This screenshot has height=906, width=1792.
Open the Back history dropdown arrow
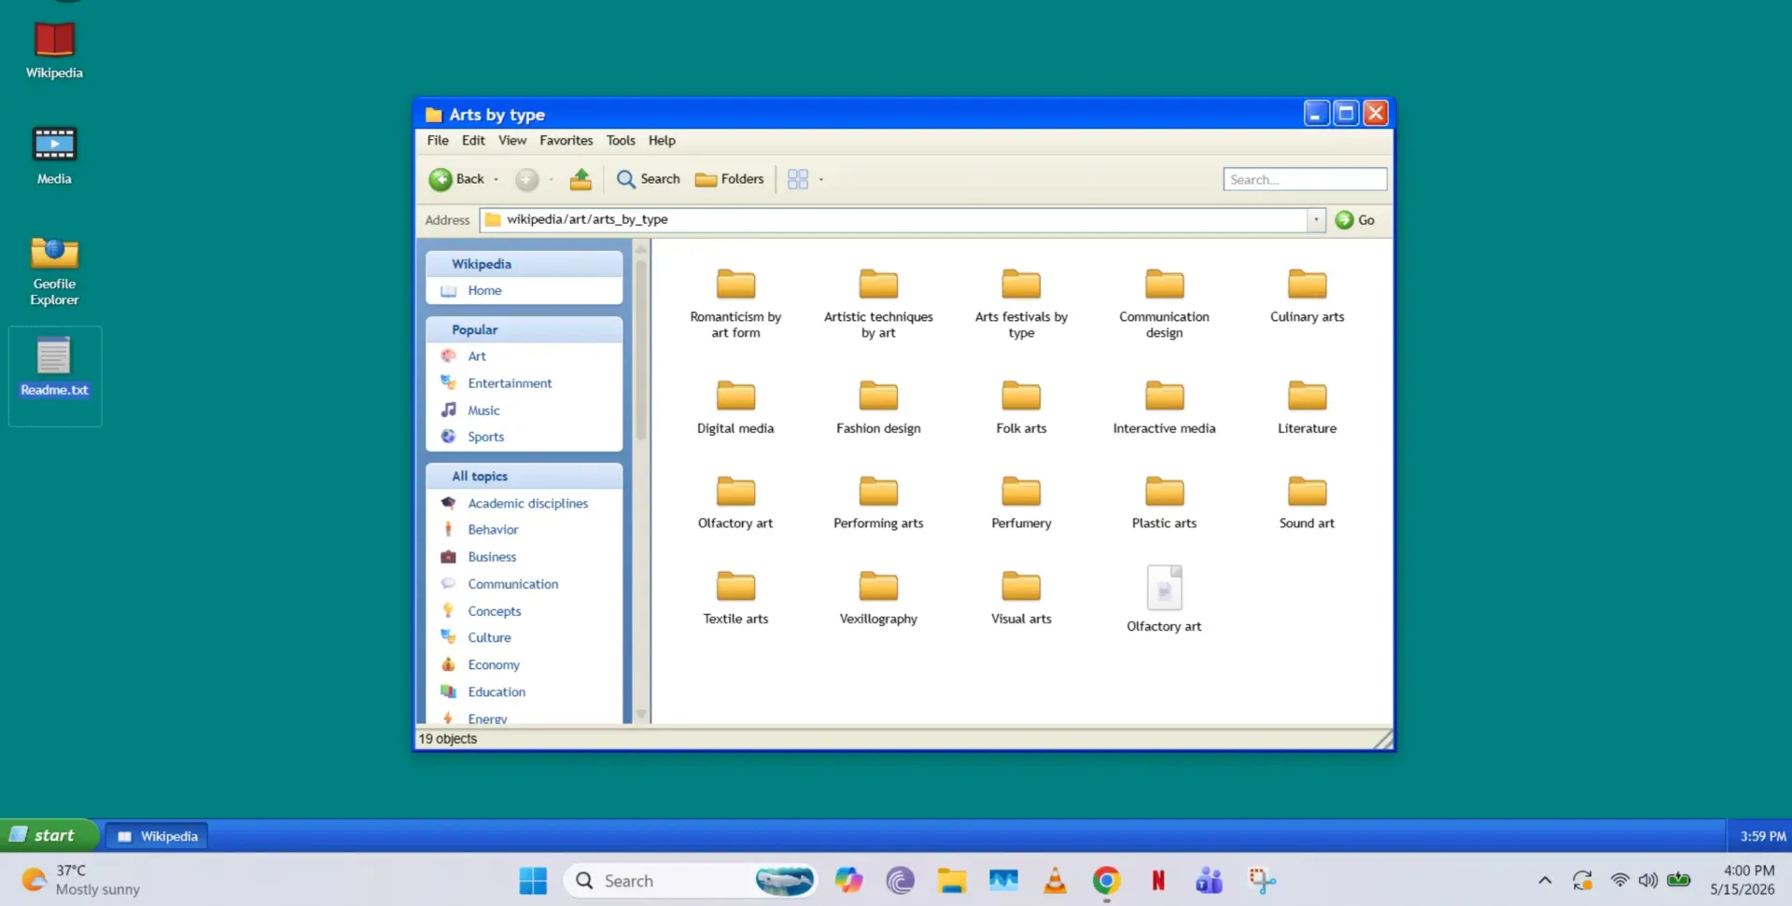click(496, 179)
